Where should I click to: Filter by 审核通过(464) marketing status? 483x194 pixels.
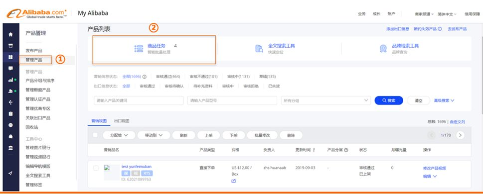tap(168, 77)
